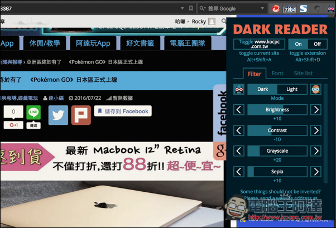Open the 遊戲電玩 category link
The image size is (336, 228).
(x=28, y=98)
